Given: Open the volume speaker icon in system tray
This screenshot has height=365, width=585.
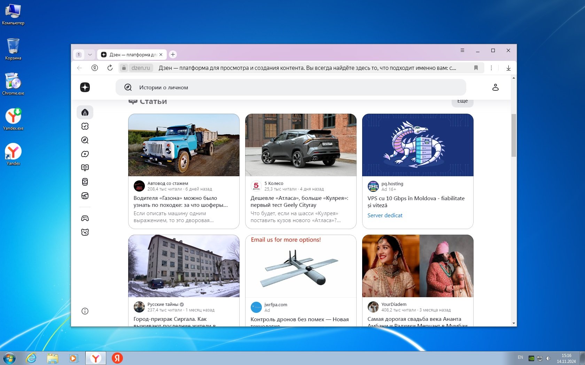Looking at the screenshot, I should pos(548,358).
